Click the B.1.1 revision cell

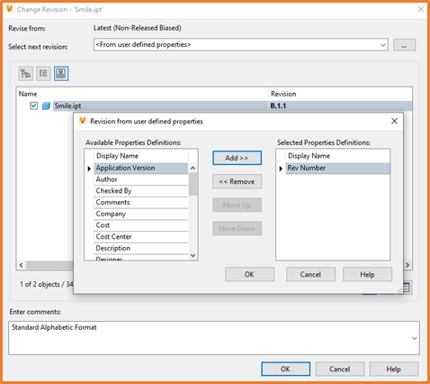tap(340, 105)
